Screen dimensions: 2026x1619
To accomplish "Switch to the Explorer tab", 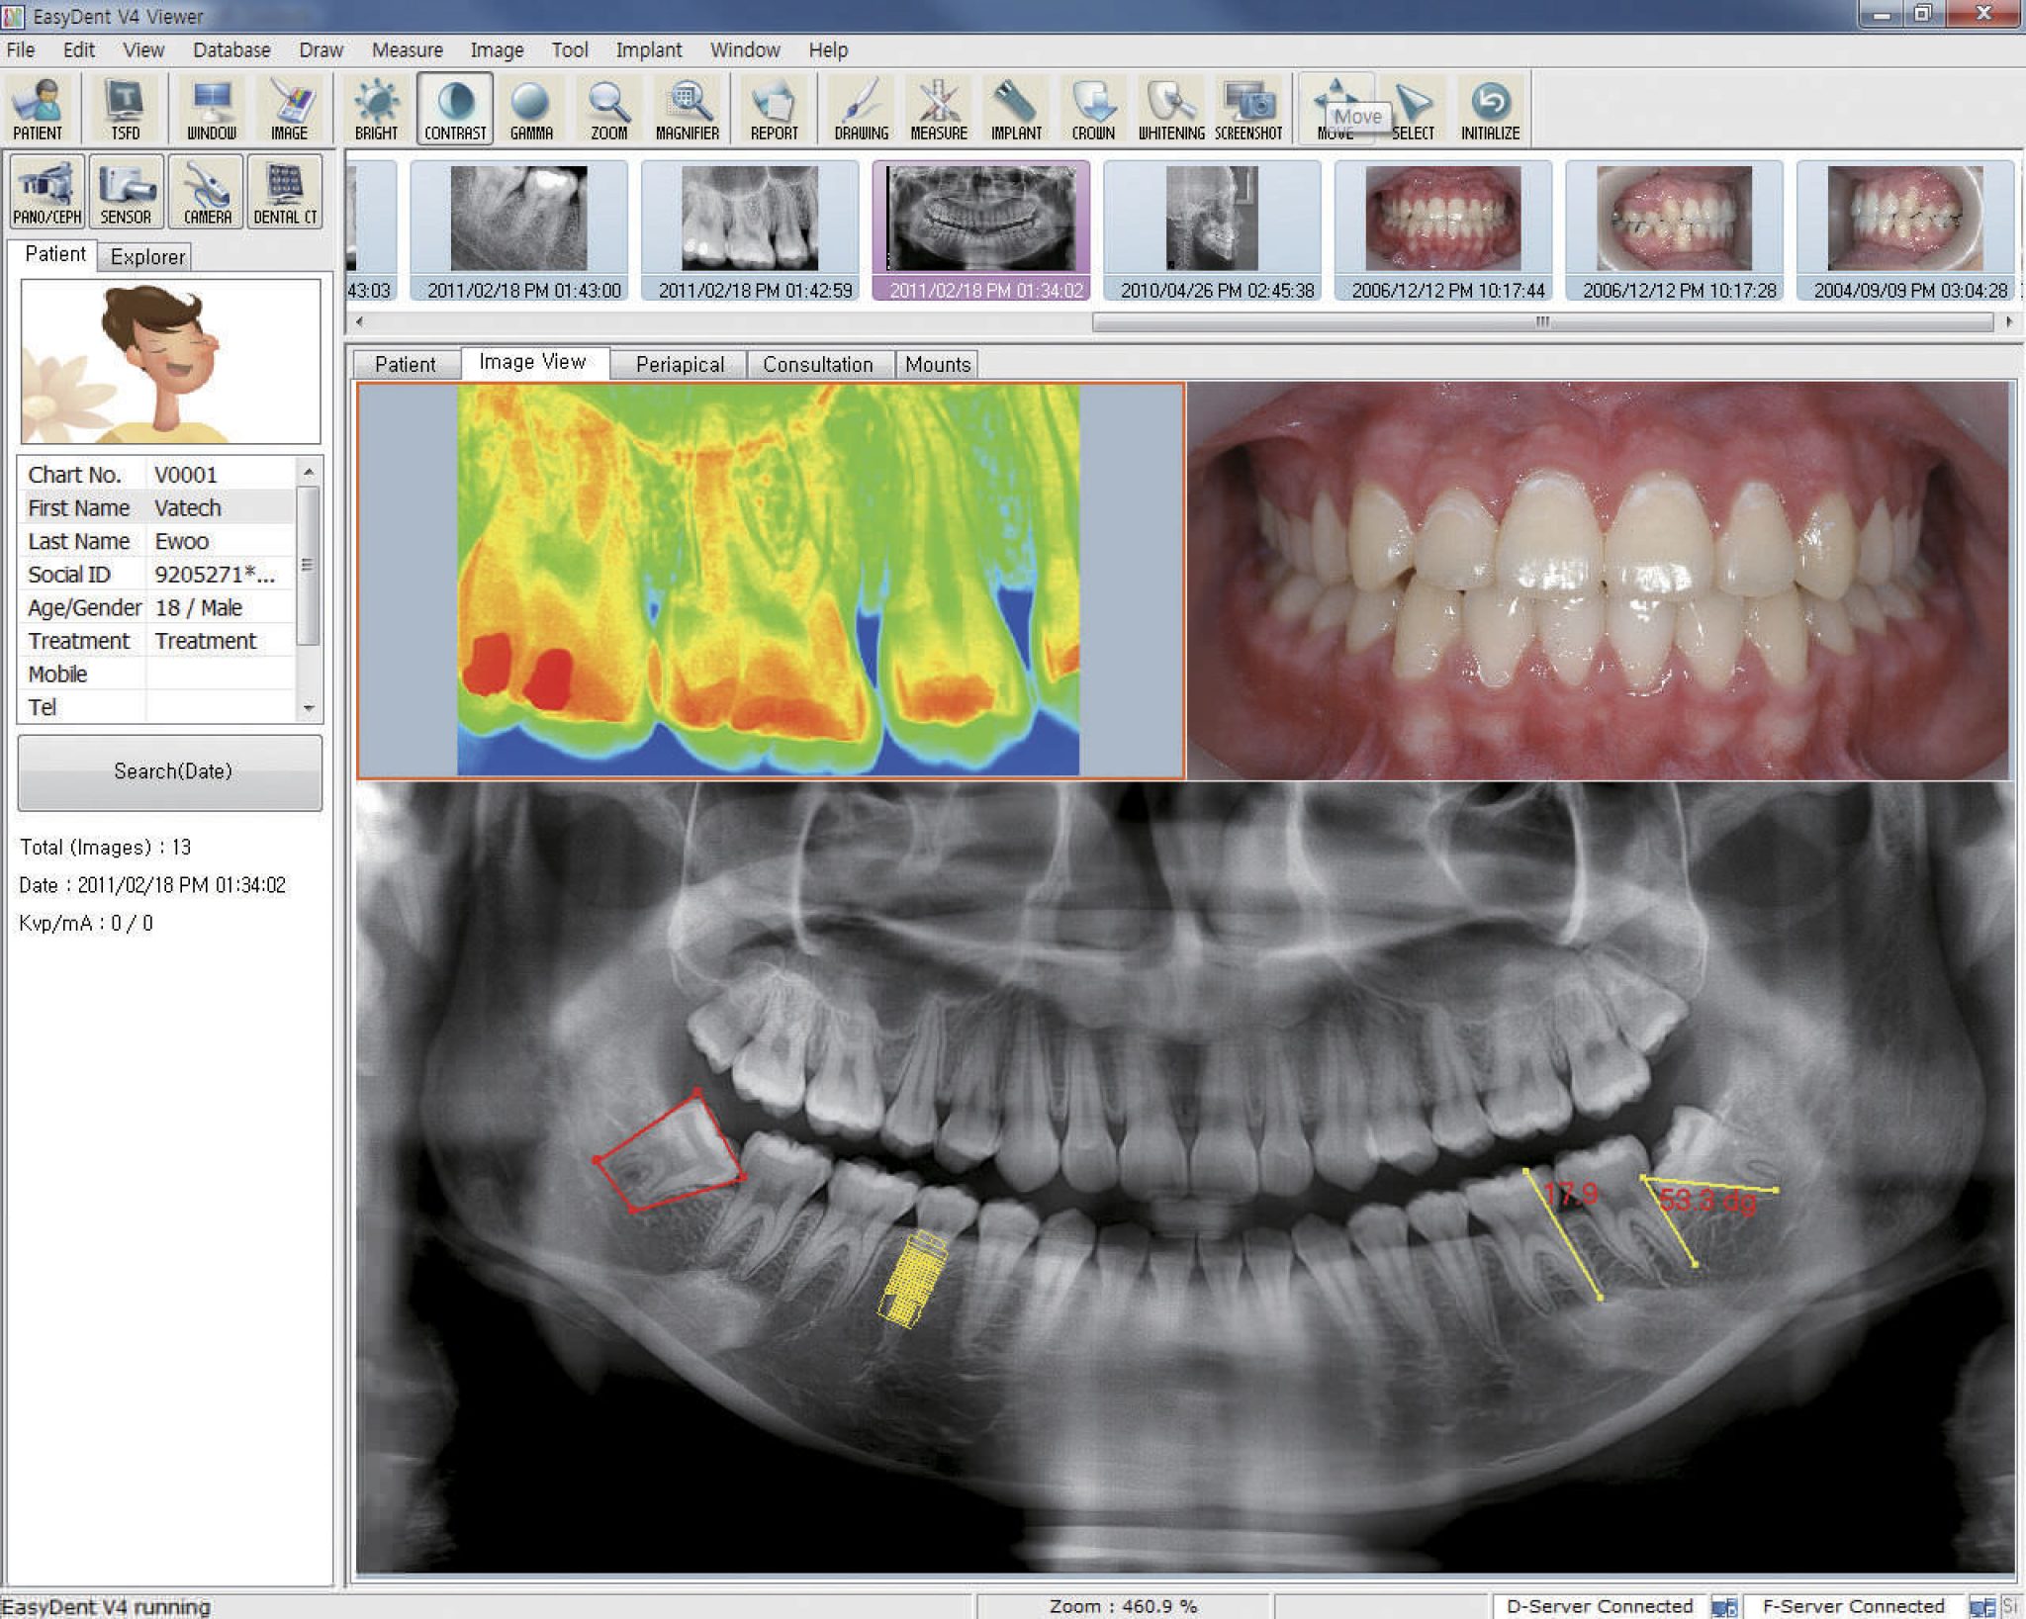I will [x=146, y=257].
